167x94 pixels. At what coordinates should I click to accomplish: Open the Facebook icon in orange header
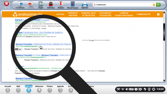click(158, 14)
